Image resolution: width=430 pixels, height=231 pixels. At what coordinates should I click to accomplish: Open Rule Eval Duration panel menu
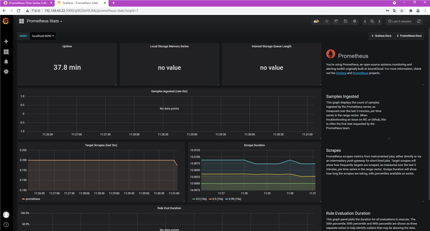169,208
